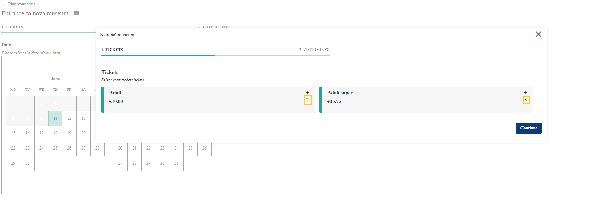Decrease Adult super ticket quantity with minus

coord(526,107)
